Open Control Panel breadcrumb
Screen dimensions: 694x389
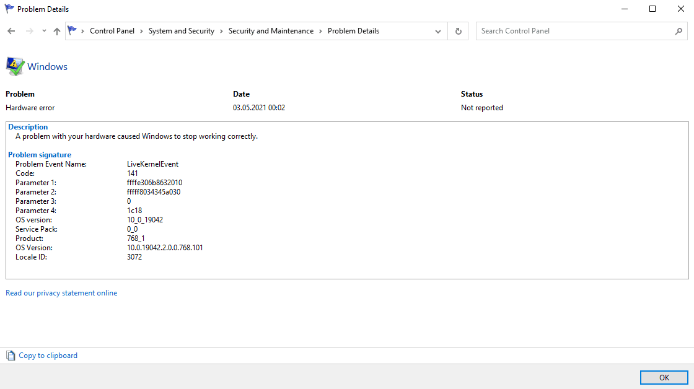point(112,31)
